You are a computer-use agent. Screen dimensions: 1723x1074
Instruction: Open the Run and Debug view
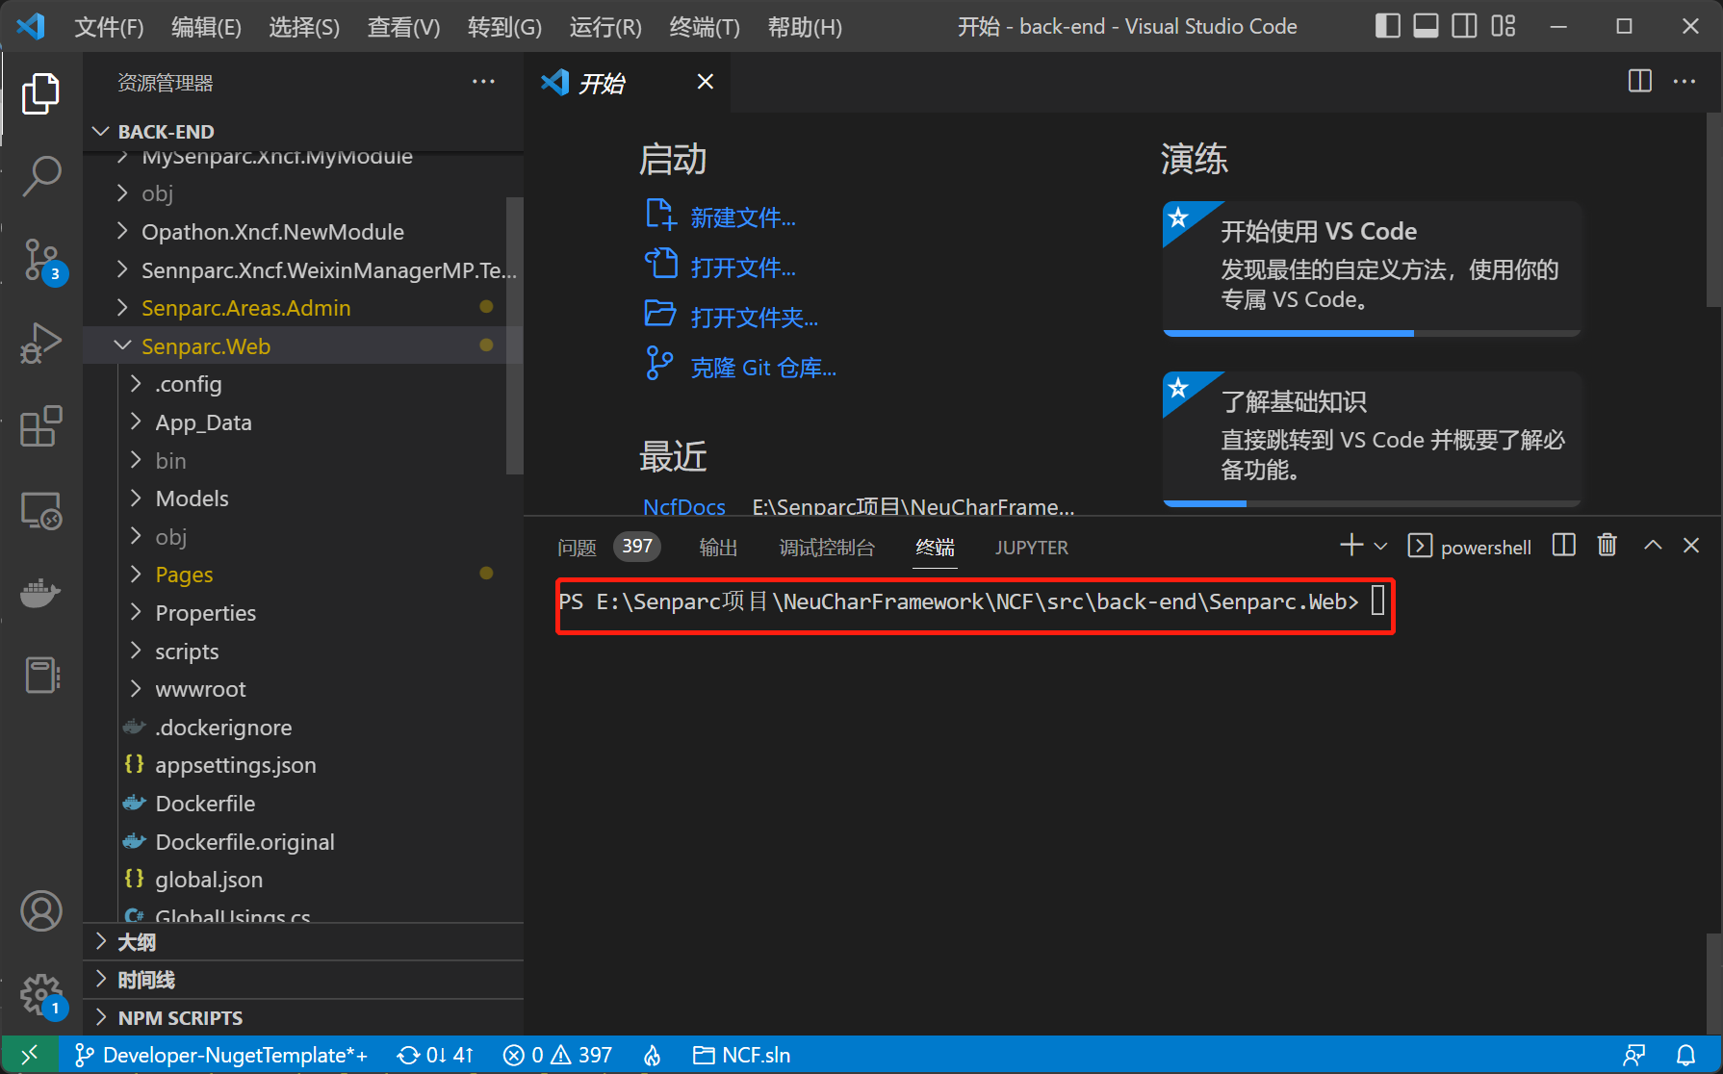coord(40,343)
